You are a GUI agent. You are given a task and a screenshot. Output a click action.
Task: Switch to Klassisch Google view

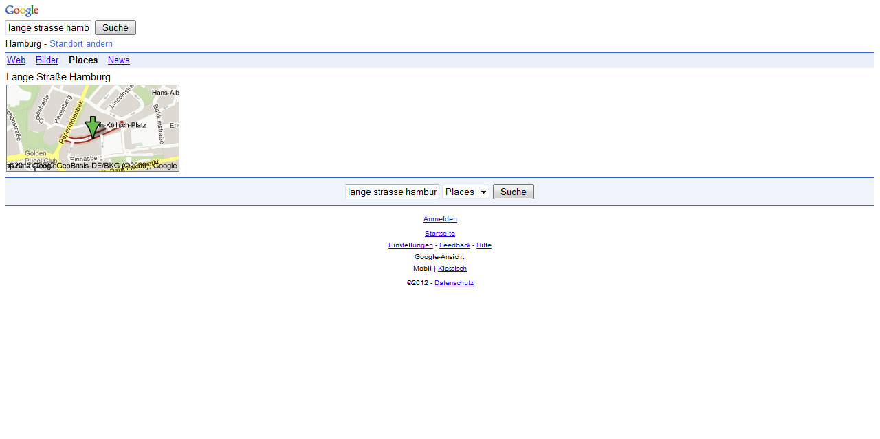[452, 269]
